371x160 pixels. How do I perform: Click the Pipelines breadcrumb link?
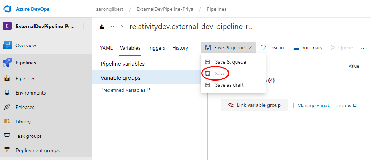[x=217, y=9]
